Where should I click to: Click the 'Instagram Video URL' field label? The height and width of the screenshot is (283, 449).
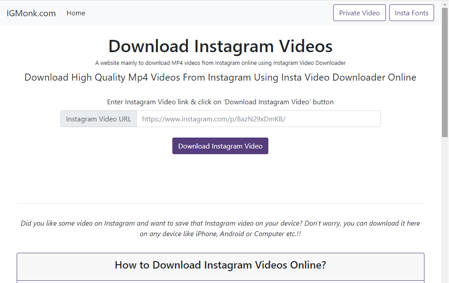tap(99, 119)
